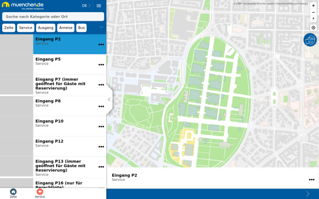The height and width of the screenshot is (199, 319).
Task: Open Eingang P5 list entry
Action: click(x=53, y=64)
